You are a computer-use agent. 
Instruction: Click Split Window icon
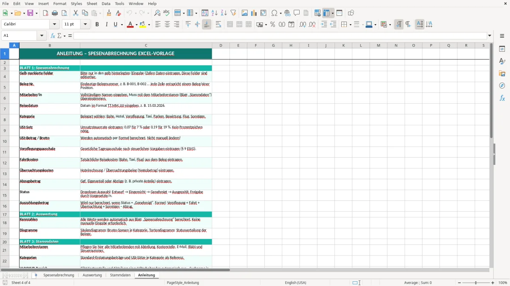click(339, 13)
